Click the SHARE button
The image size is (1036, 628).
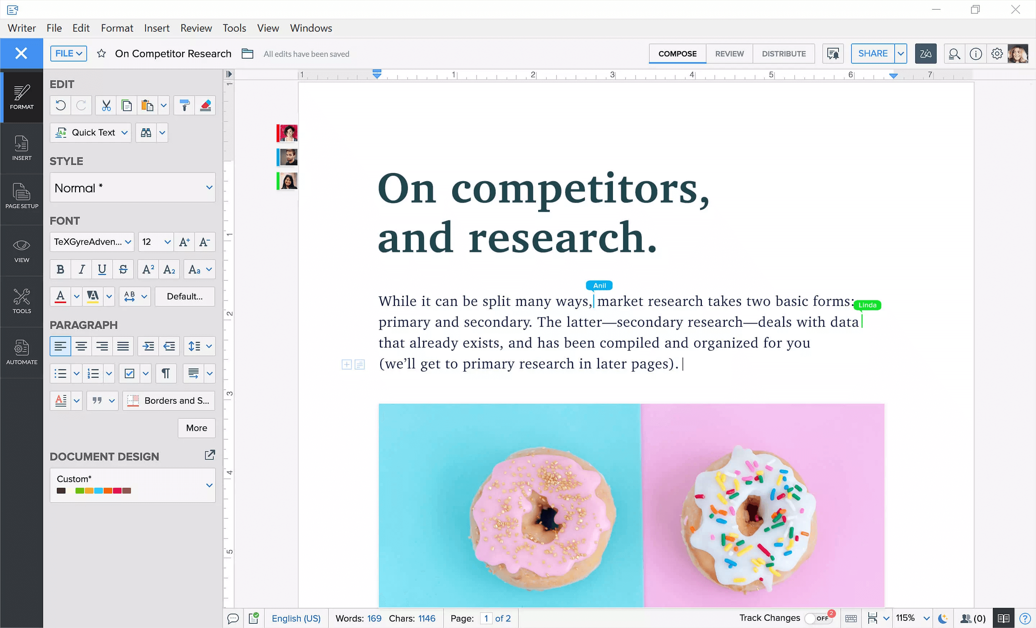coord(873,53)
